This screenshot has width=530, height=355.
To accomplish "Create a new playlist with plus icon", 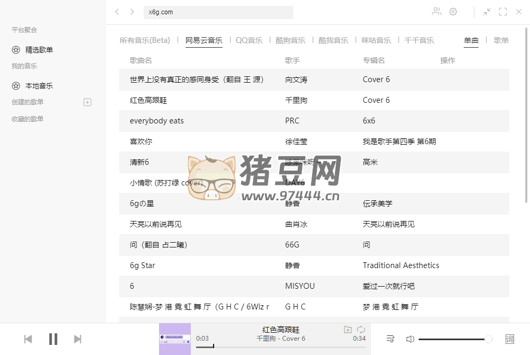I will point(88,102).
